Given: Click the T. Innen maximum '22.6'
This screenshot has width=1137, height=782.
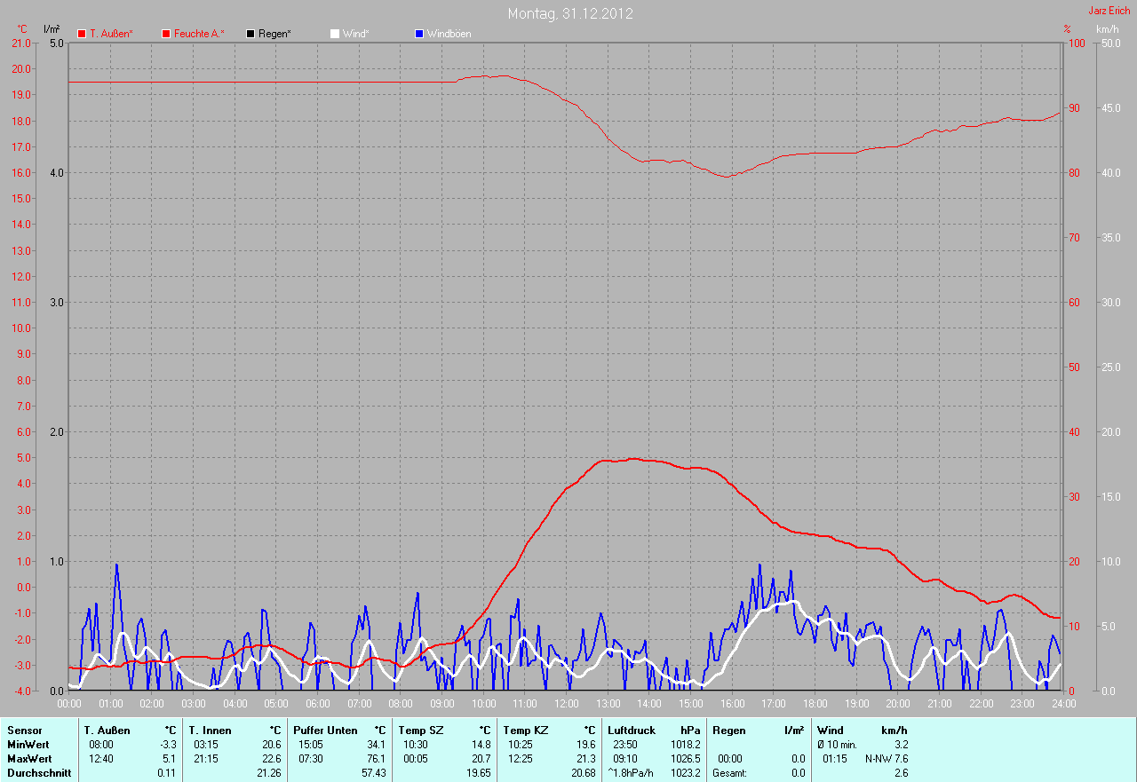Looking at the screenshot, I should coord(271,759).
